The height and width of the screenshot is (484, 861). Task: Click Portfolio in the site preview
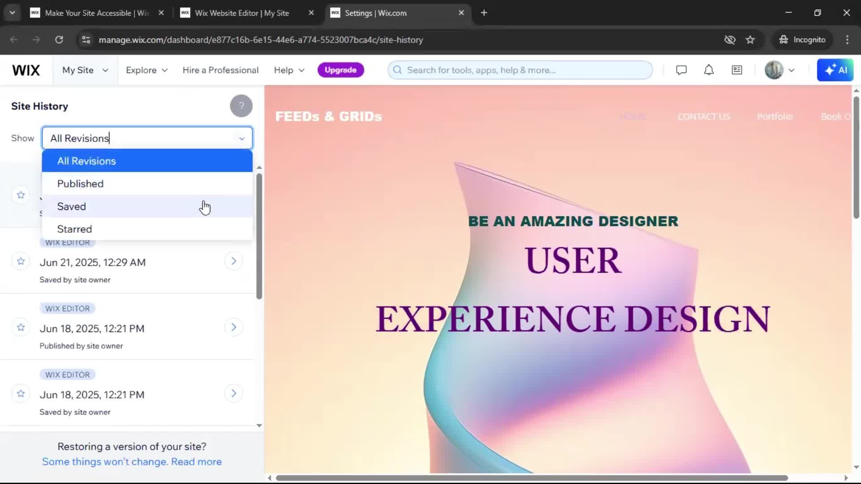coord(774,117)
